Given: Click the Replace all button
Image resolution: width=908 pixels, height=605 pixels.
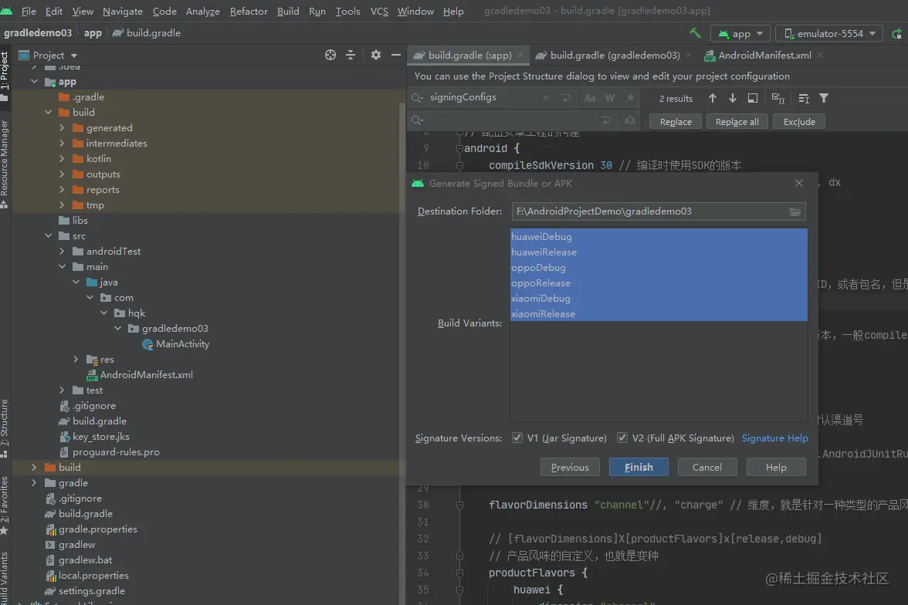Looking at the screenshot, I should tap(737, 122).
